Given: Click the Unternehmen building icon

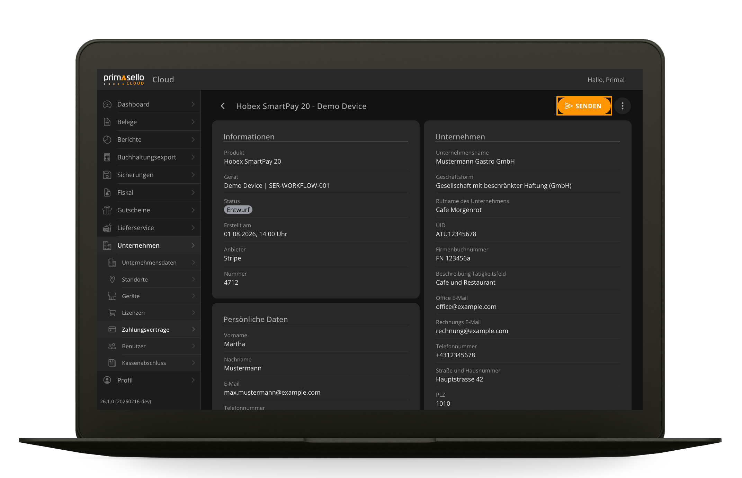Looking at the screenshot, I should pyautogui.click(x=107, y=245).
